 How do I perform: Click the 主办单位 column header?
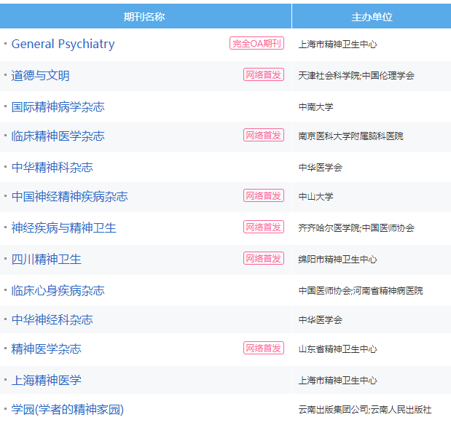(372, 16)
